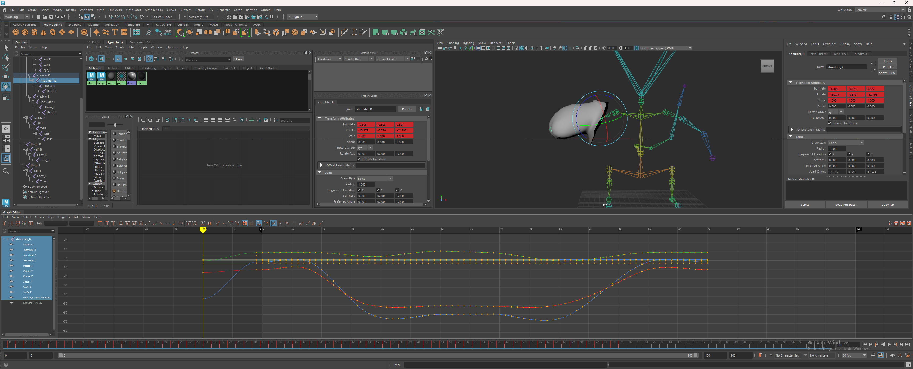Select the Paint Selection tool in toolbox
This screenshot has width=913, height=369.
(x=6, y=67)
